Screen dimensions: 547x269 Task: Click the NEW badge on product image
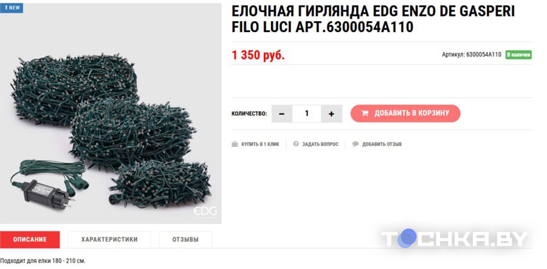point(12,8)
